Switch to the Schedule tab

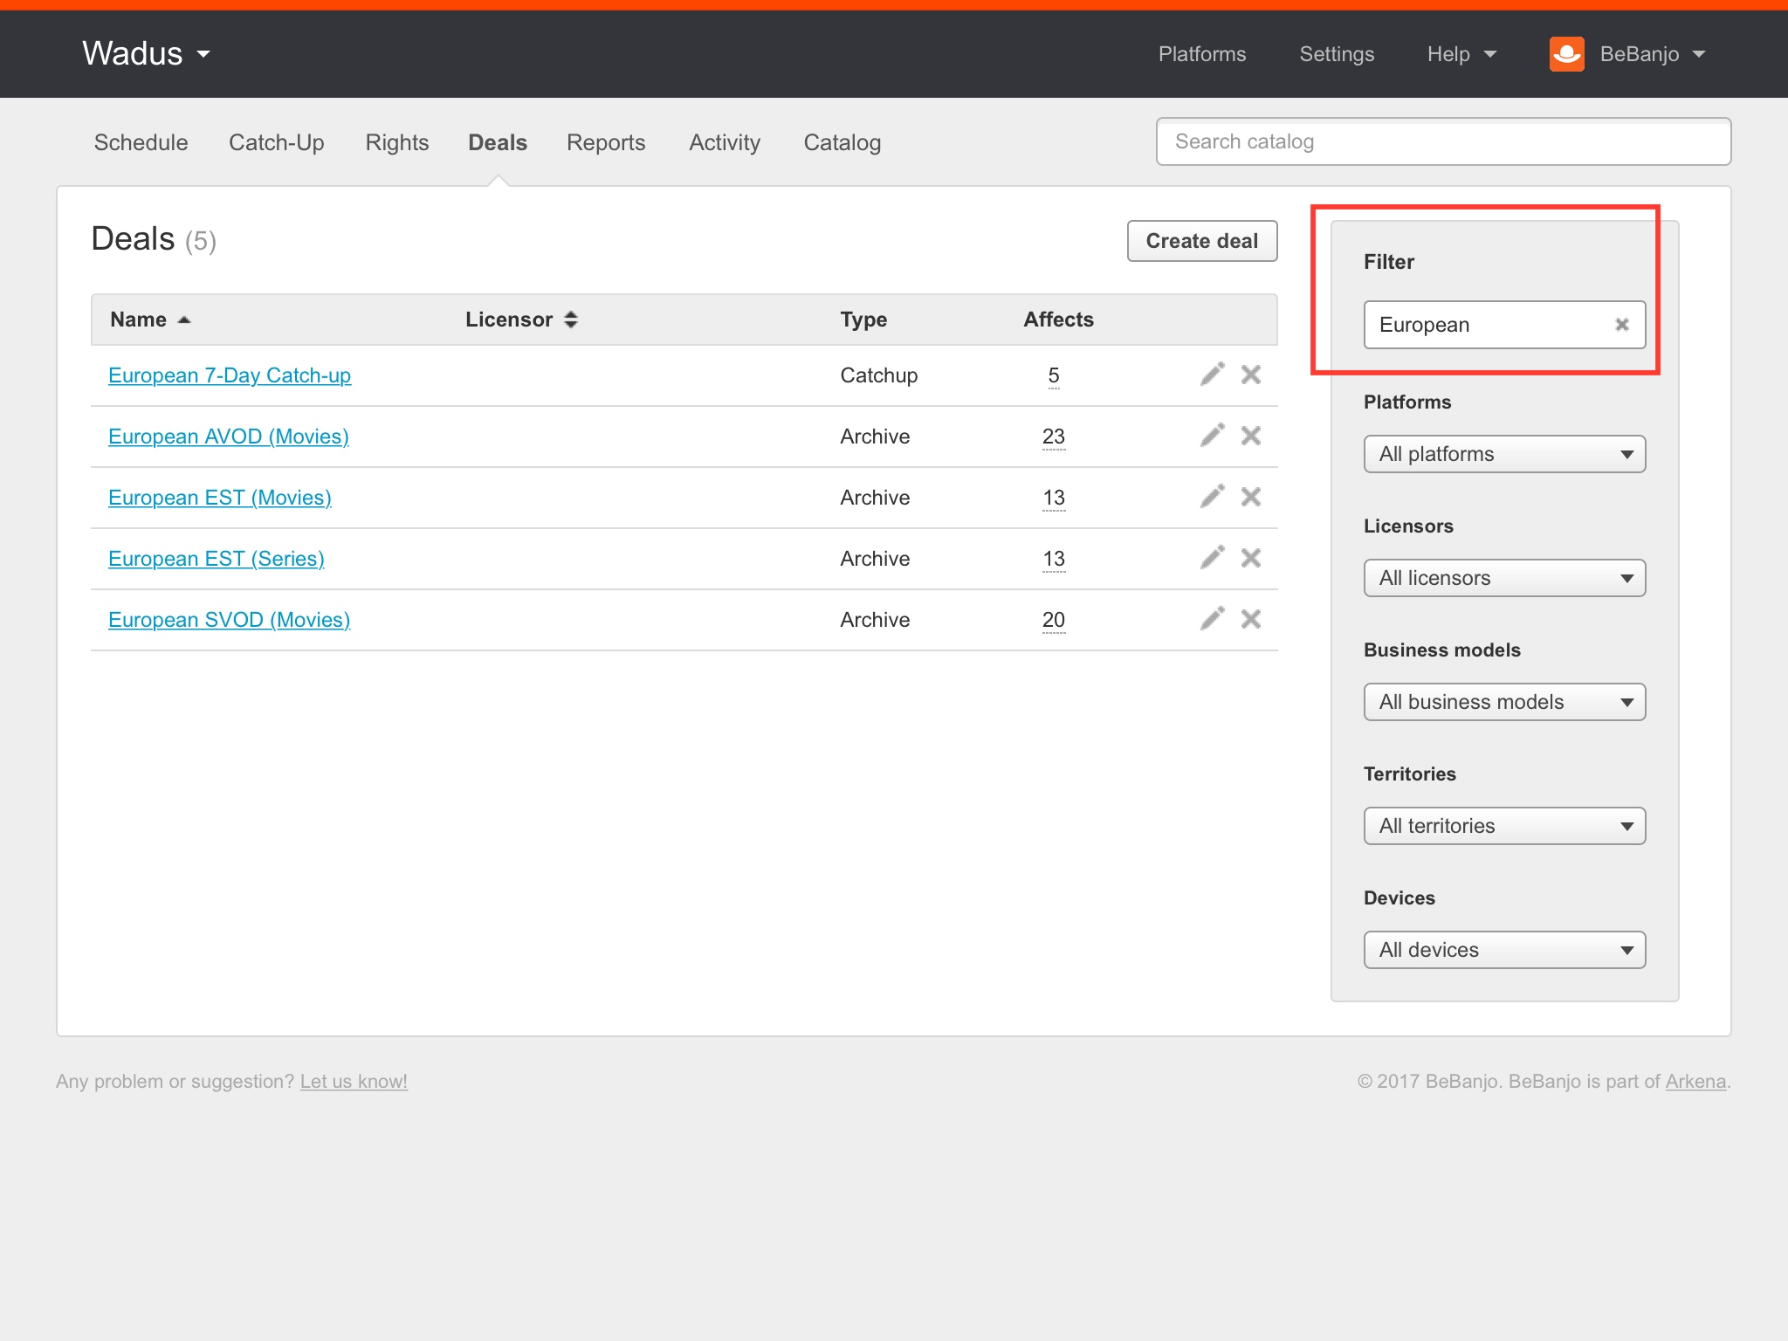(141, 142)
